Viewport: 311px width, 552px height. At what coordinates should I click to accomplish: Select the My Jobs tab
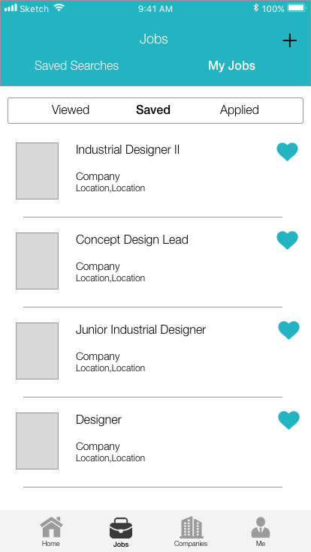(x=231, y=65)
